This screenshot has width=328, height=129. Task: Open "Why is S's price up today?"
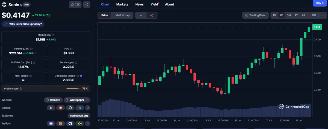tap(23, 24)
